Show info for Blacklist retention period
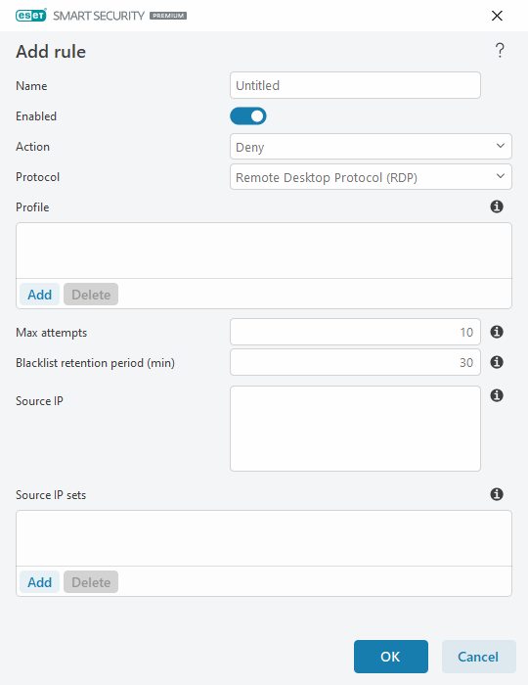 point(497,362)
